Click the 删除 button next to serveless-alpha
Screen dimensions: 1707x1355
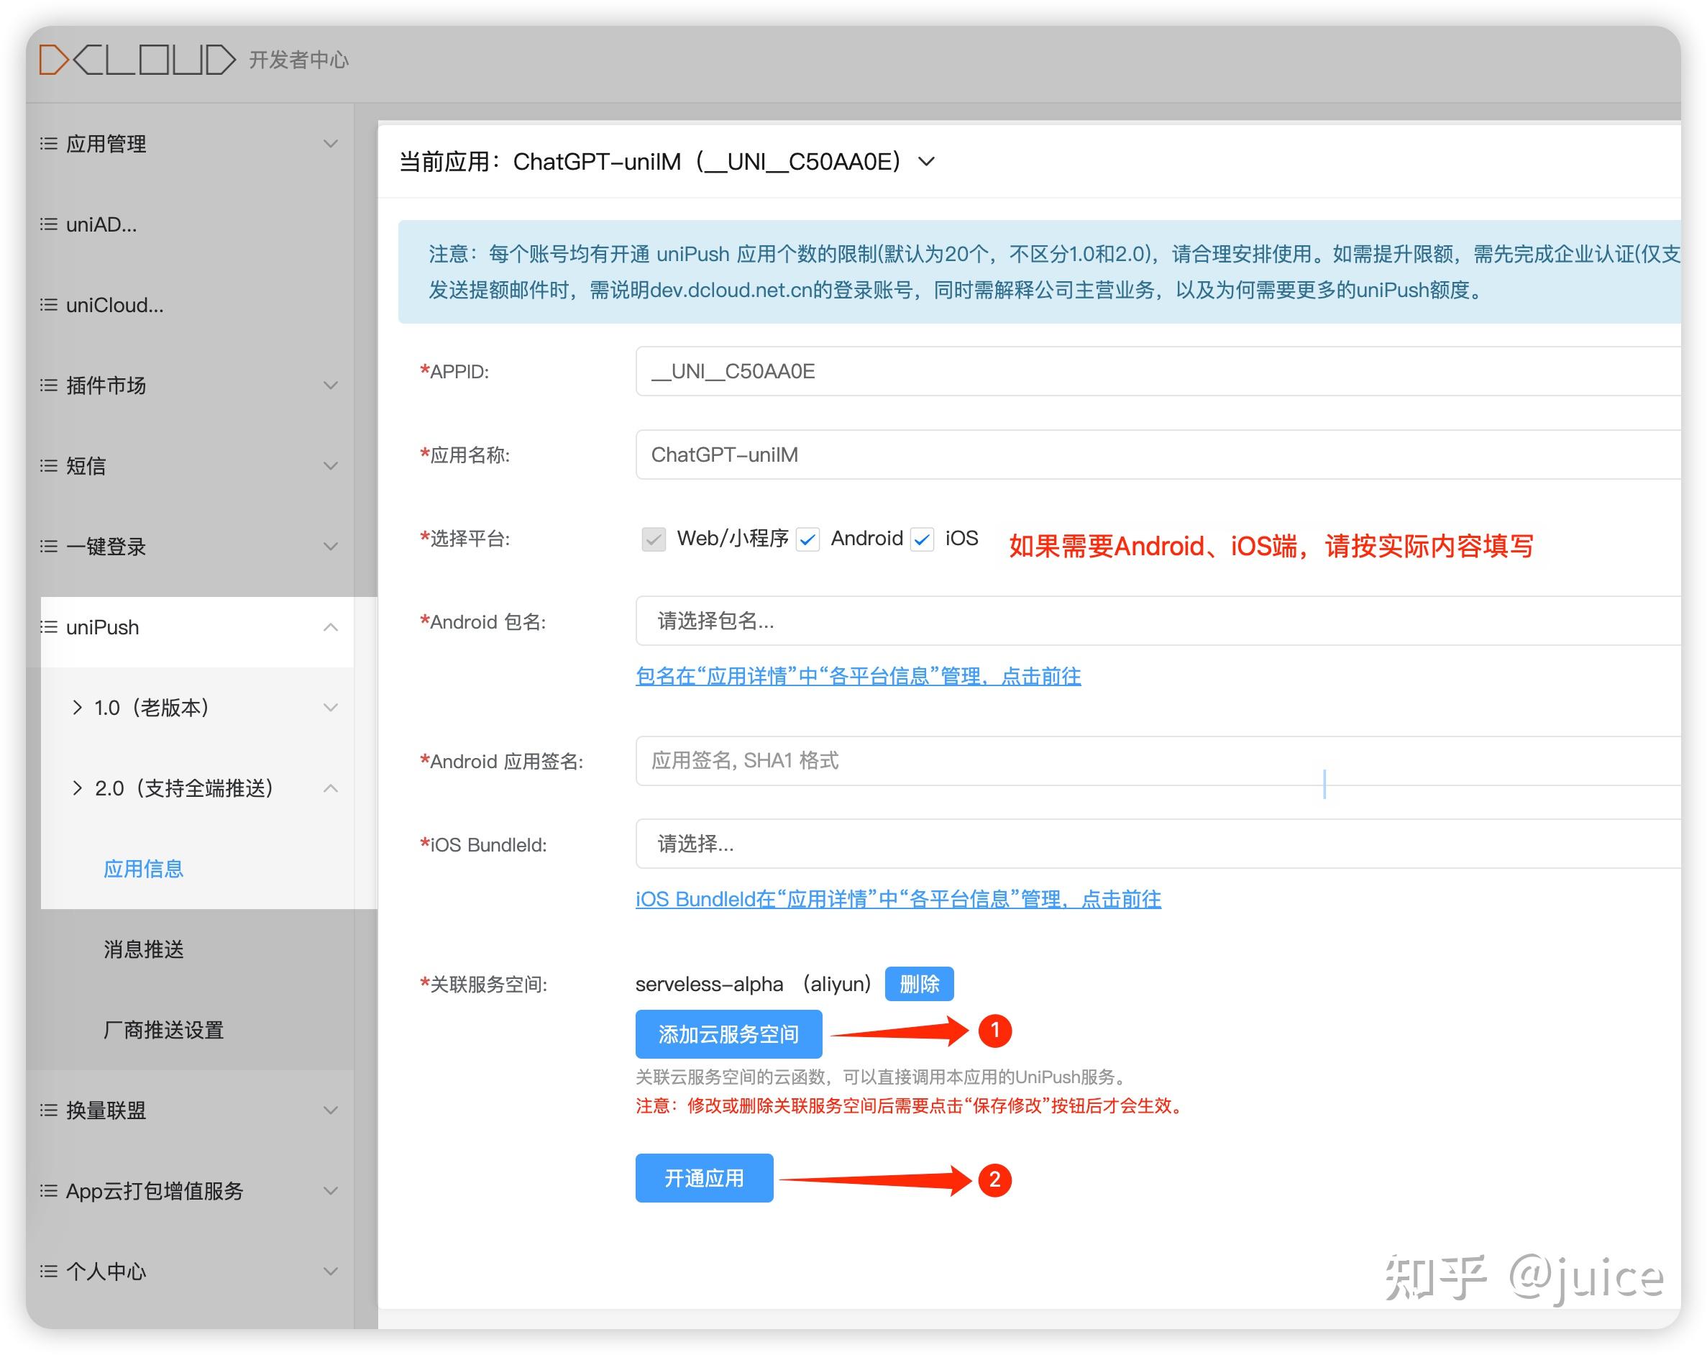[x=919, y=984]
